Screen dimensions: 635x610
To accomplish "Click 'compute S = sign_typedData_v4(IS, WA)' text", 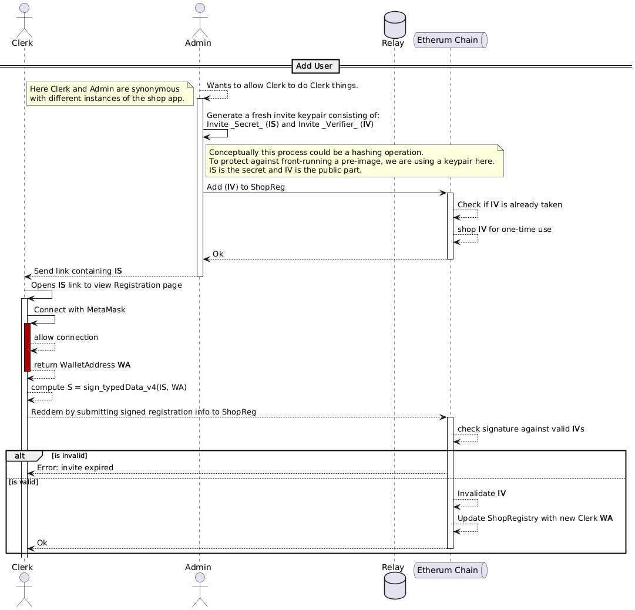I will pos(109,387).
